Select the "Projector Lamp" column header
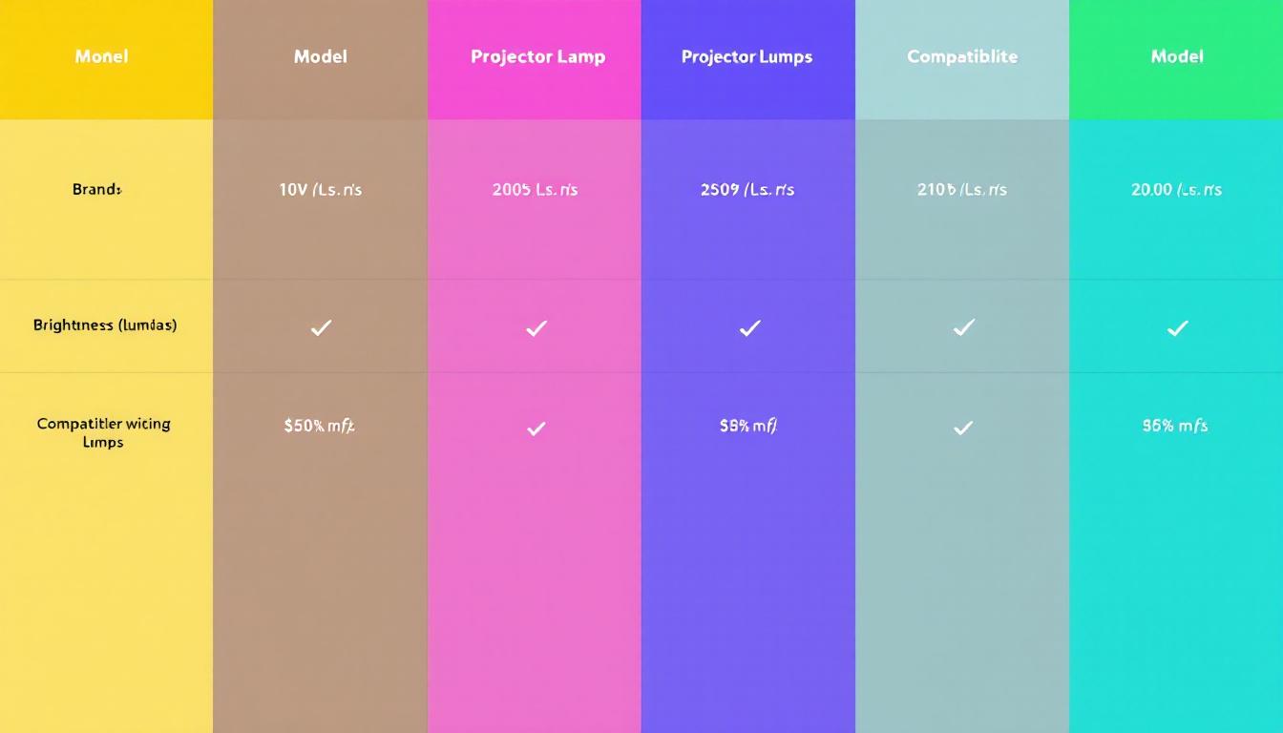This screenshot has height=733, width=1283. [537, 57]
